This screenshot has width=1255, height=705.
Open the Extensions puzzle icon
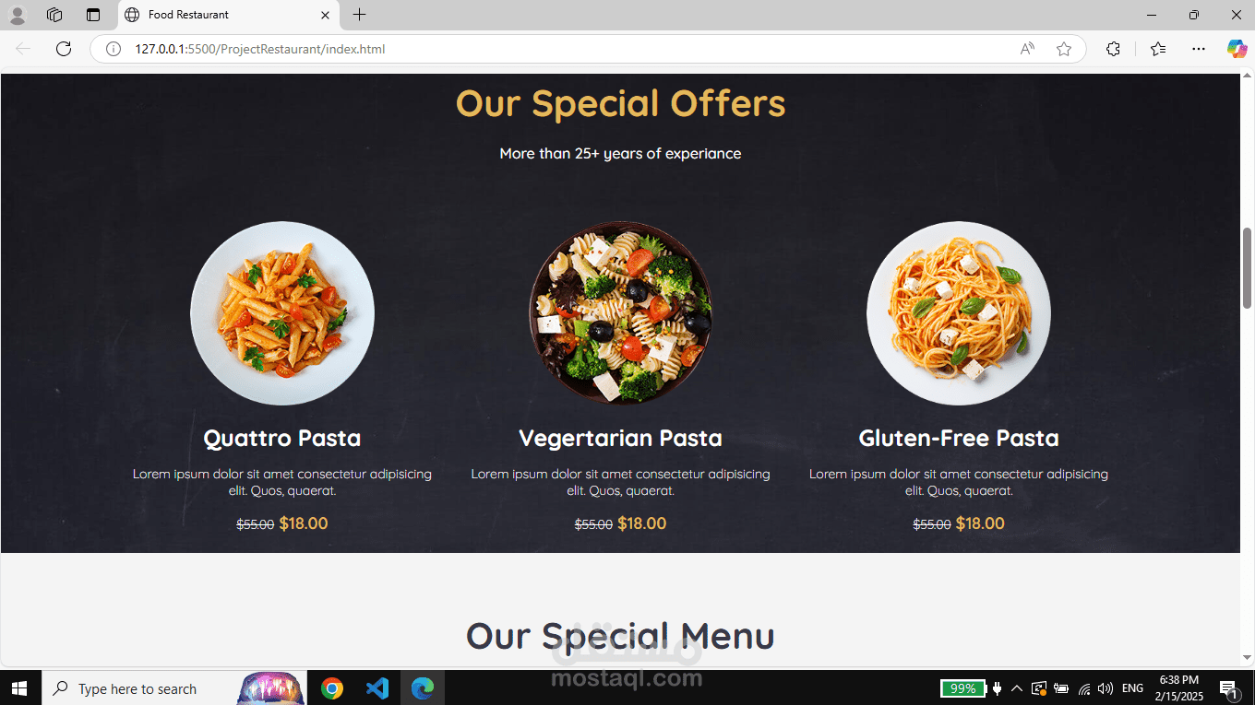[x=1114, y=49]
